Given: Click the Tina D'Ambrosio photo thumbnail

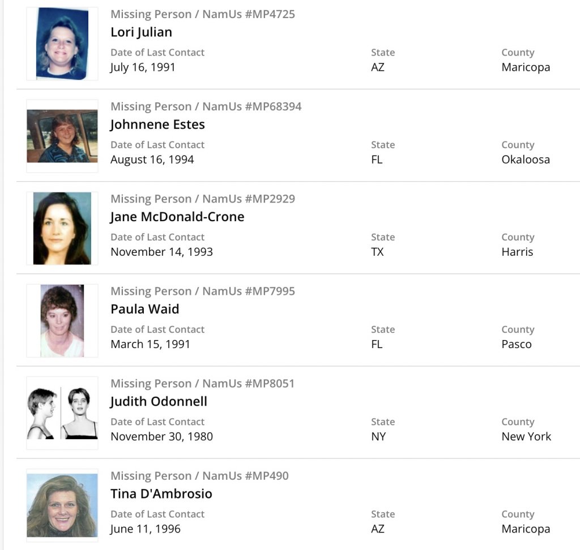Looking at the screenshot, I should 62,505.
